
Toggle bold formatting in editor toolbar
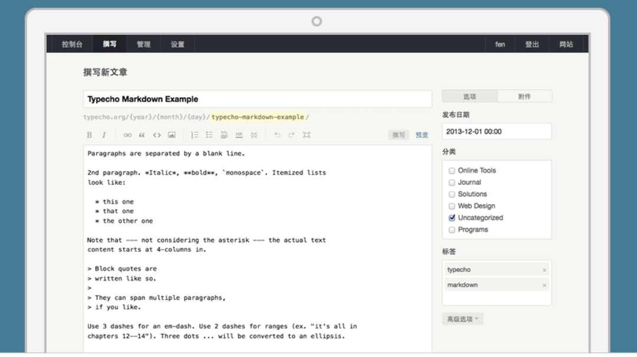(x=90, y=135)
